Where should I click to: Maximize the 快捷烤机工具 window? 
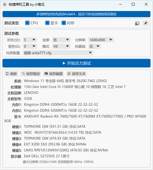pyautogui.click(x=133, y=4)
